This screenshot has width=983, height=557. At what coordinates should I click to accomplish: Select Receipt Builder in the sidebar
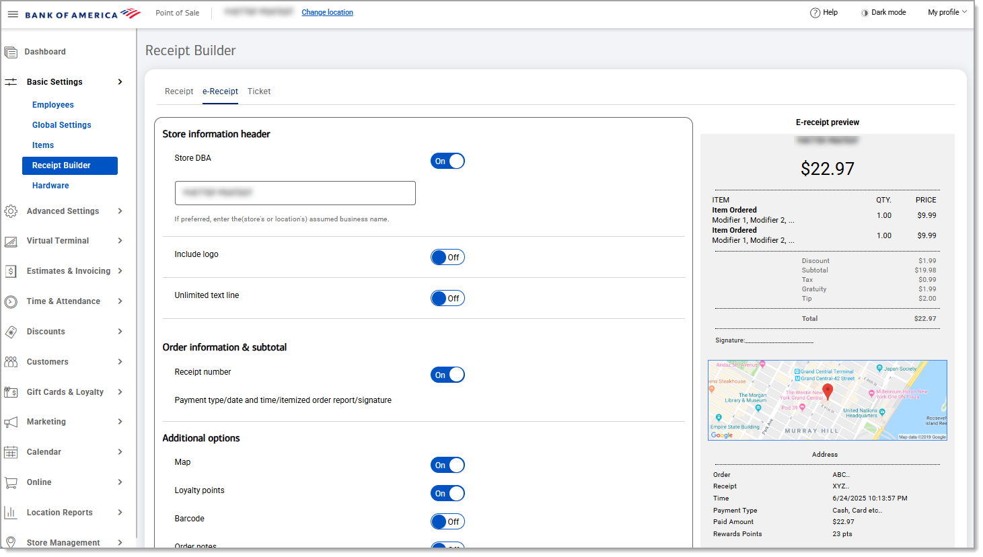click(x=70, y=165)
